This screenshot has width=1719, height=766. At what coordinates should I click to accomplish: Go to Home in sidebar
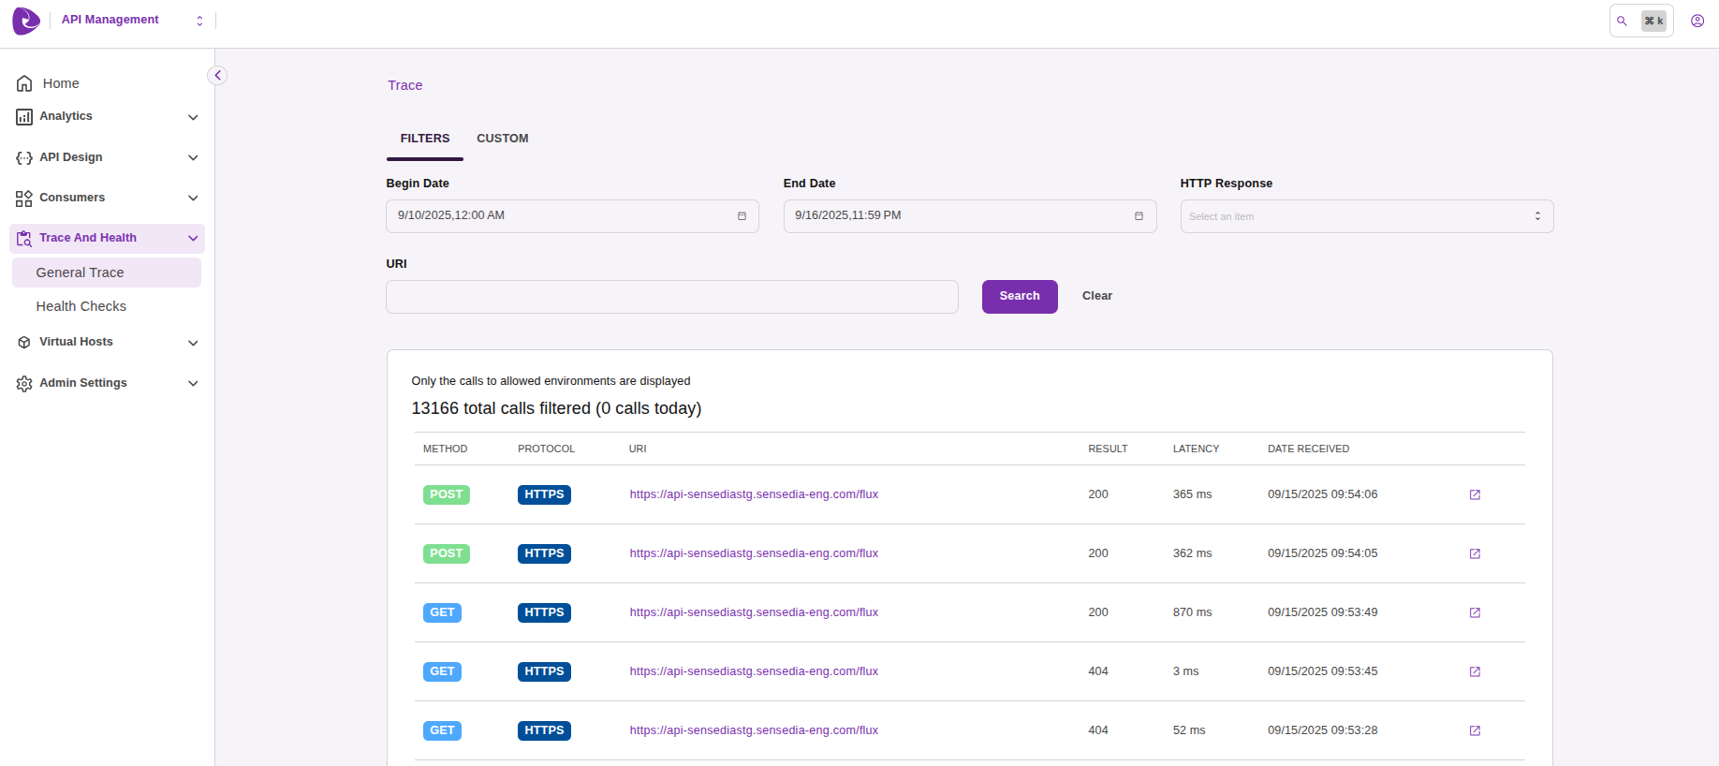61,83
